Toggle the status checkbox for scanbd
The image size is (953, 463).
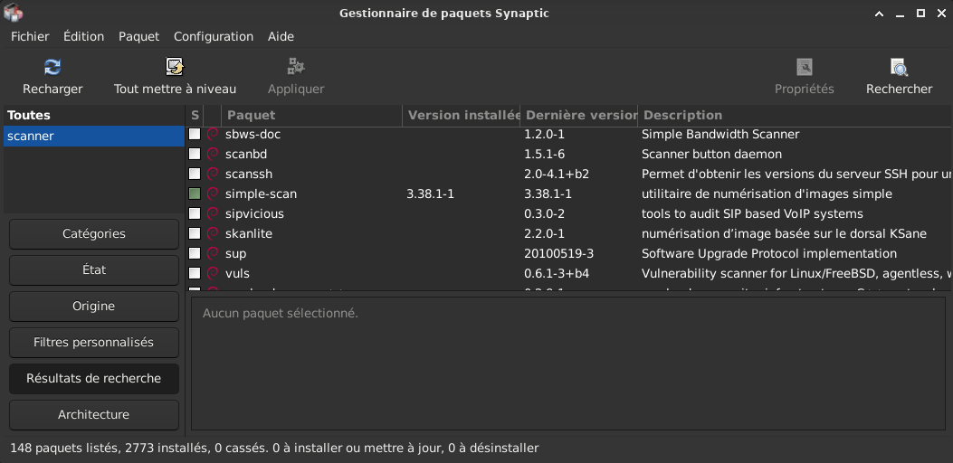(195, 154)
